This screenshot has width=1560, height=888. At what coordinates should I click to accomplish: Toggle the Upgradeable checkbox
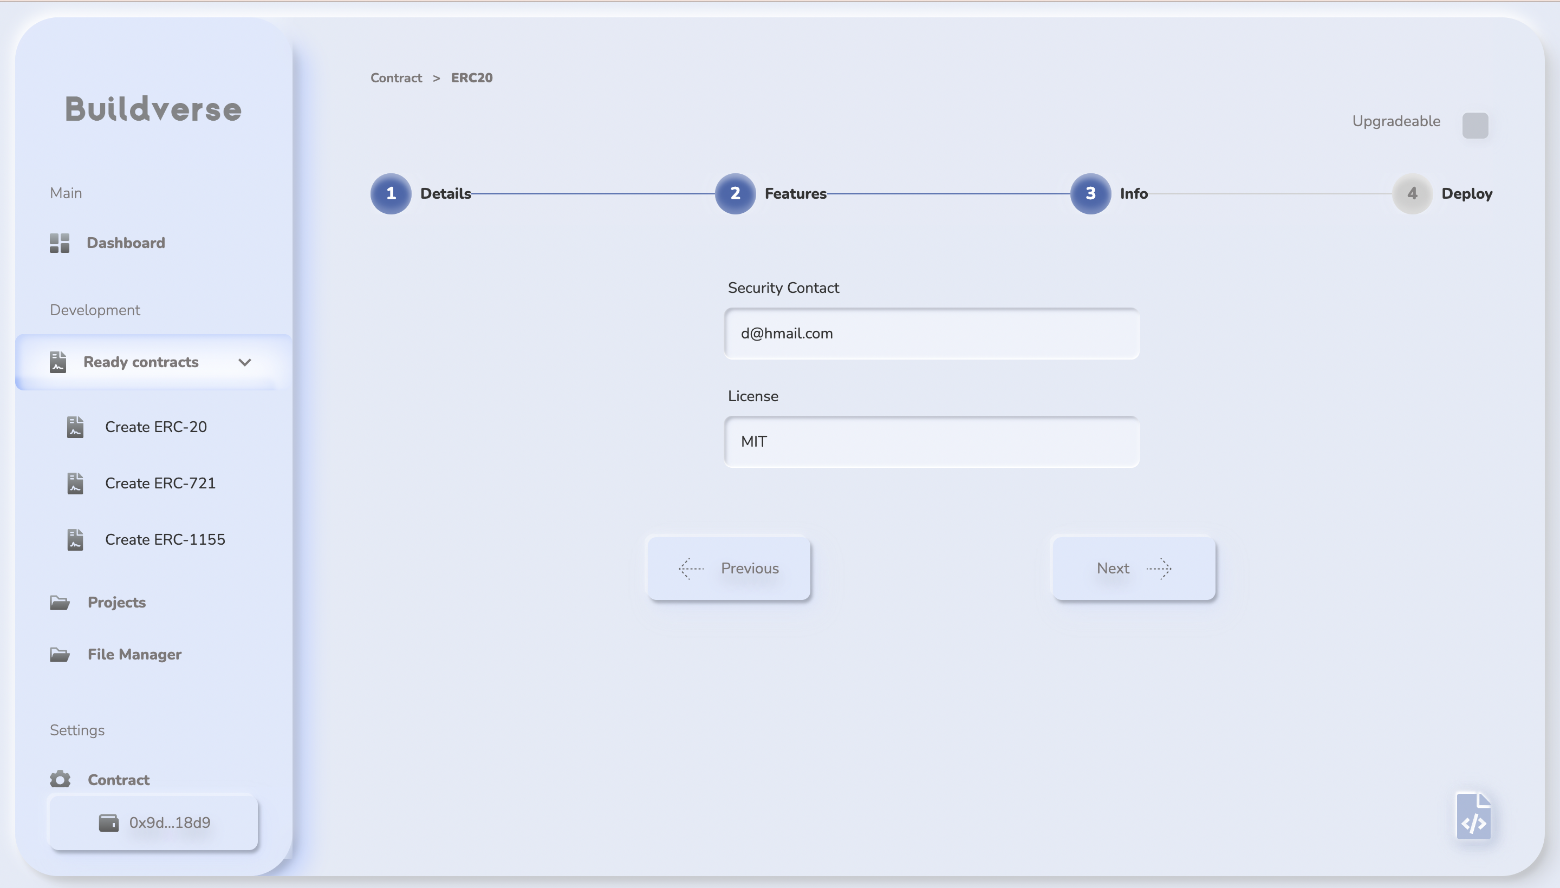tap(1474, 125)
